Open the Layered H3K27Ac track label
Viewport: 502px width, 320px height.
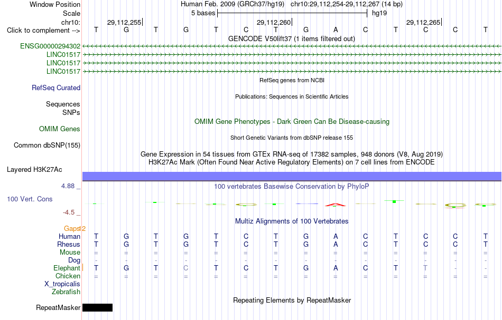click(34, 170)
